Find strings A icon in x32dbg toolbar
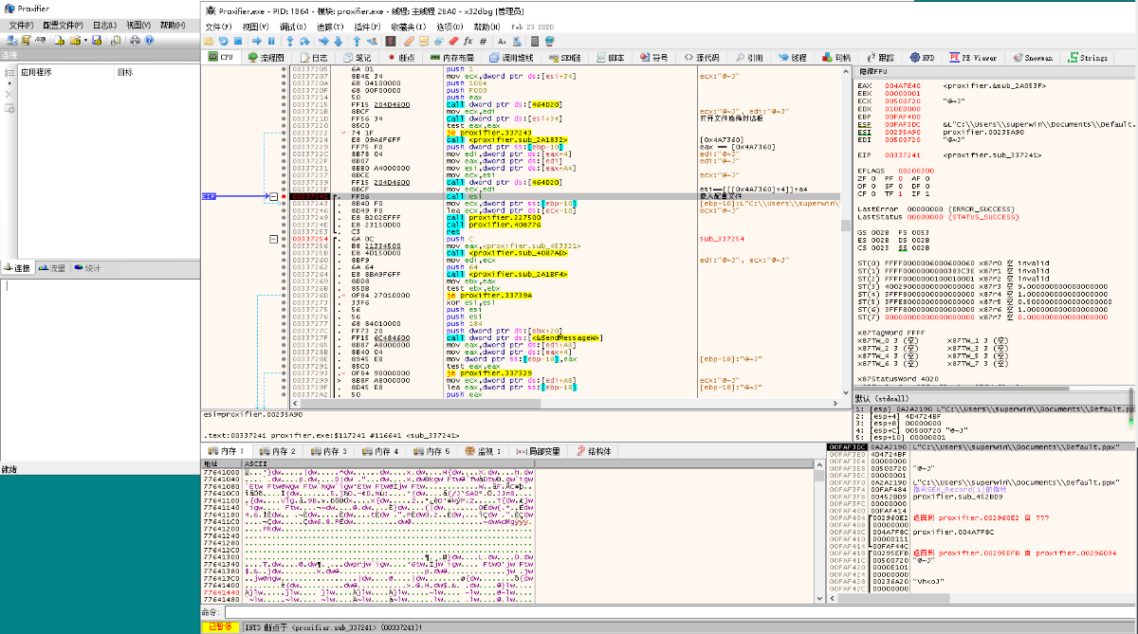 tap(502, 41)
